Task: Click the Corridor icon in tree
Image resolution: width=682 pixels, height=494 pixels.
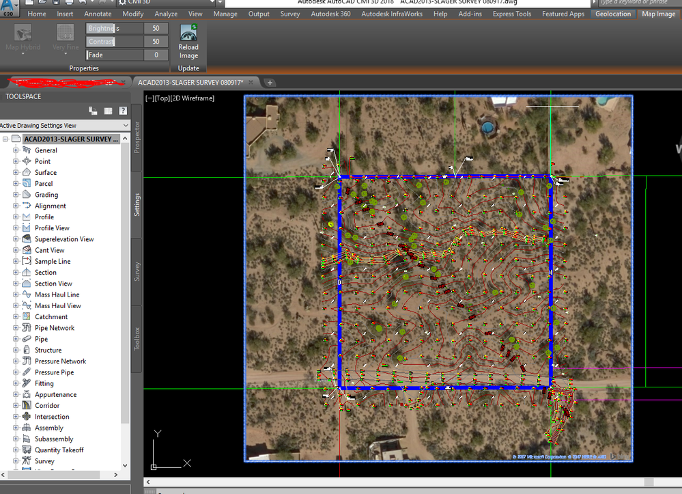Action: [x=27, y=405]
